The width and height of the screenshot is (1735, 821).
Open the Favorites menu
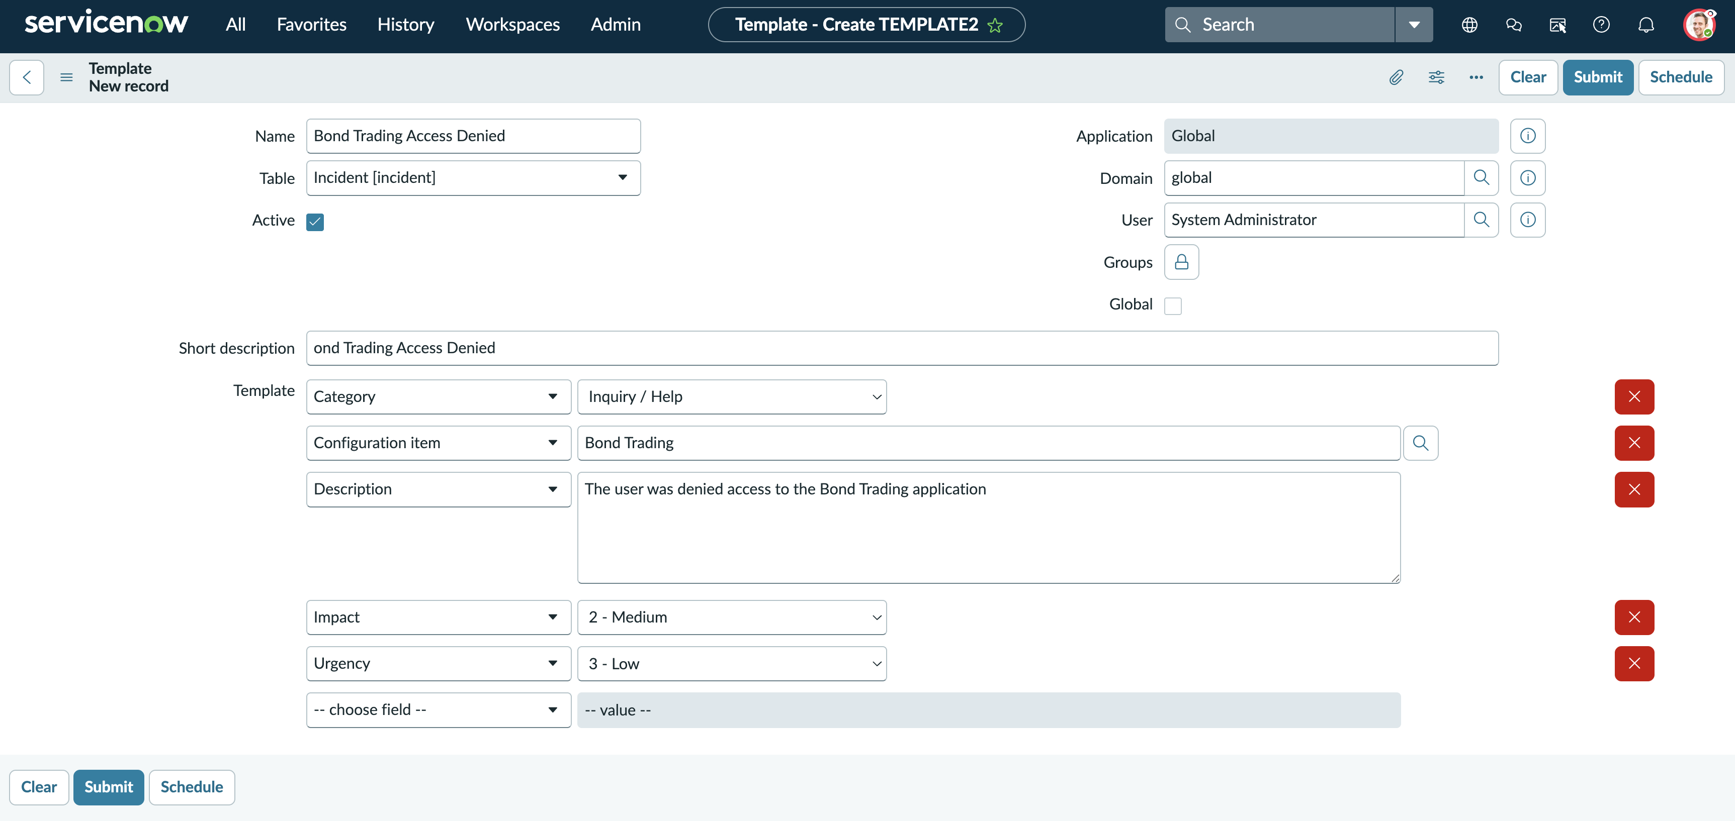coord(311,25)
